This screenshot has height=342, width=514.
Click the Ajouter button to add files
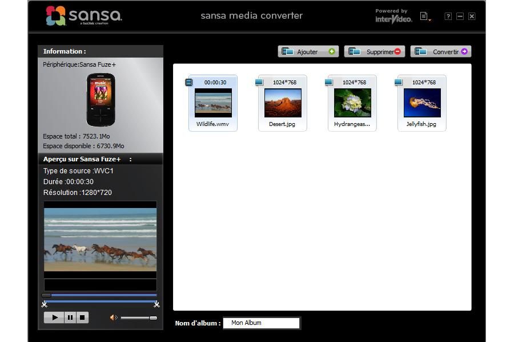(x=308, y=51)
